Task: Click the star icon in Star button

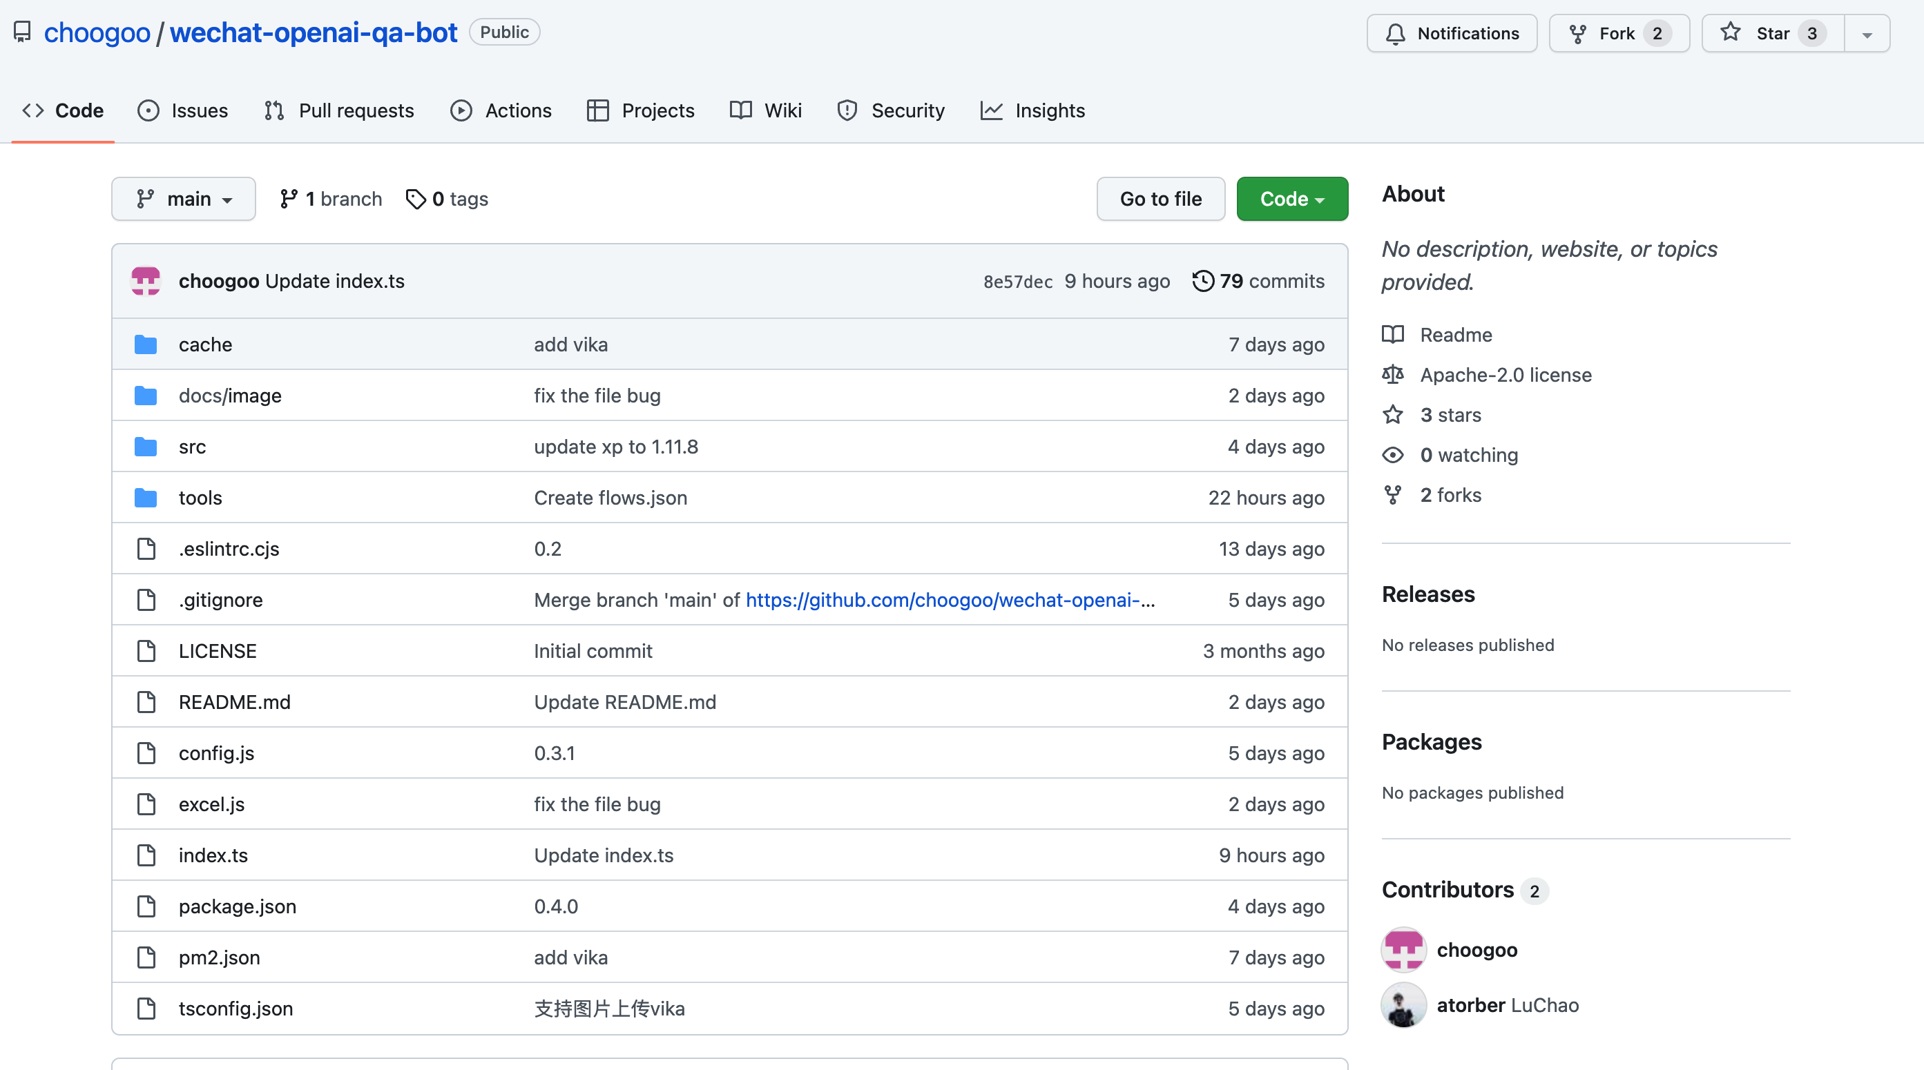Action: coord(1731,33)
